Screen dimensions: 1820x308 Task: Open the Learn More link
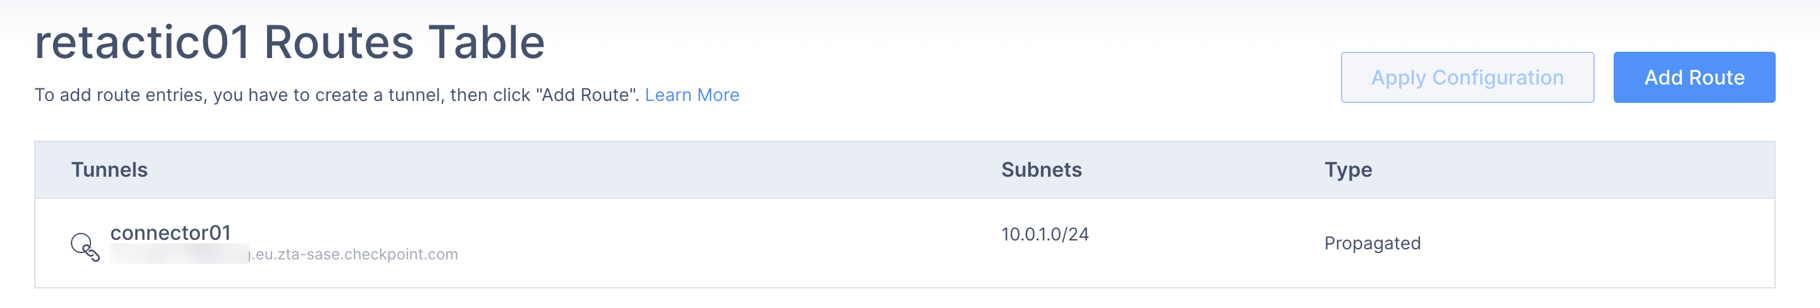pos(692,95)
